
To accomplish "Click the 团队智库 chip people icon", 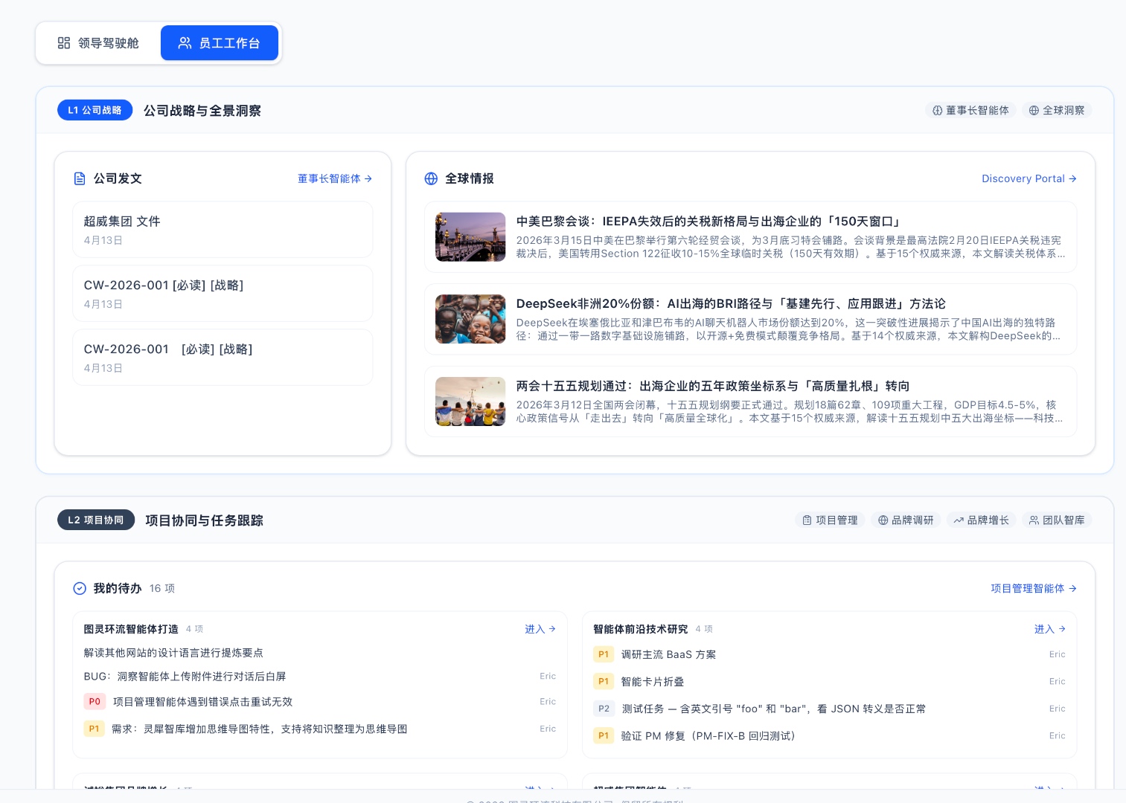I will [x=1034, y=520].
